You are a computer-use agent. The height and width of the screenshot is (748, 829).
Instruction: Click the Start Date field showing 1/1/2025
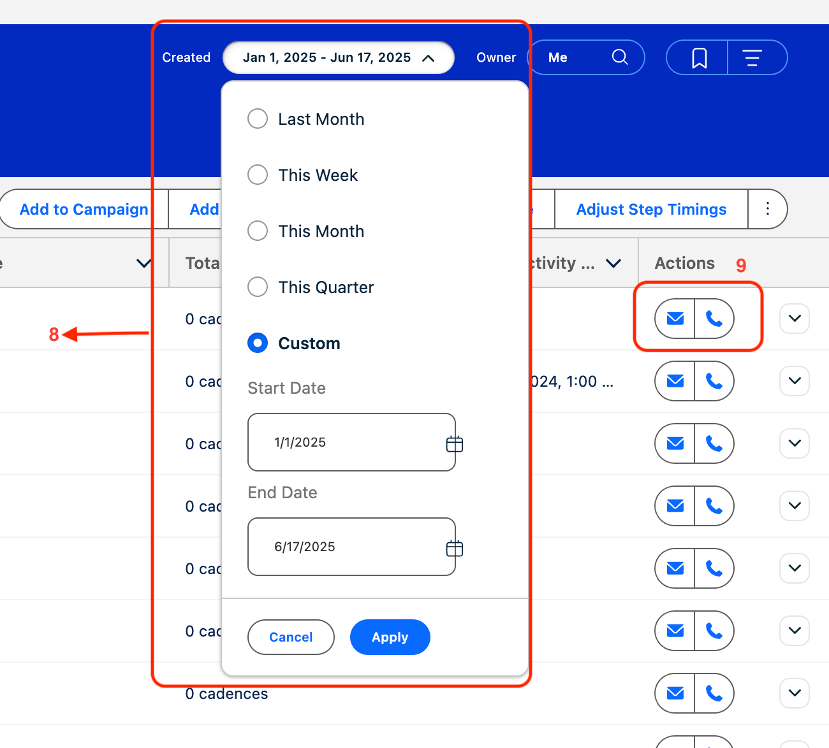[x=351, y=442]
